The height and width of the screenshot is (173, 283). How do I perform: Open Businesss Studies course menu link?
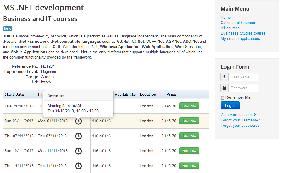pos(243,33)
